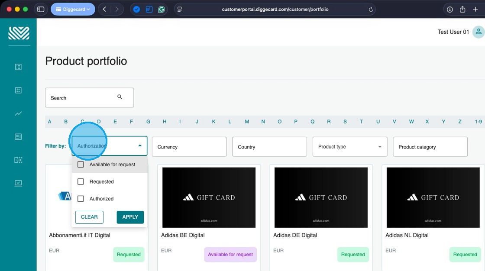This screenshot has width=485, height=271.
Task: Open the second sidebar checklist icon
Action: coord(18,90)
